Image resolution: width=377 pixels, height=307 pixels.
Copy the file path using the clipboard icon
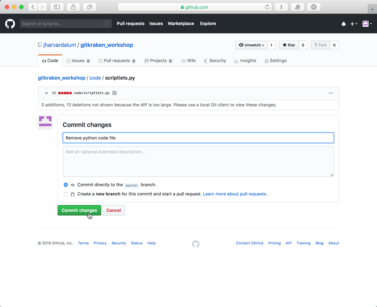click(114, 93)
